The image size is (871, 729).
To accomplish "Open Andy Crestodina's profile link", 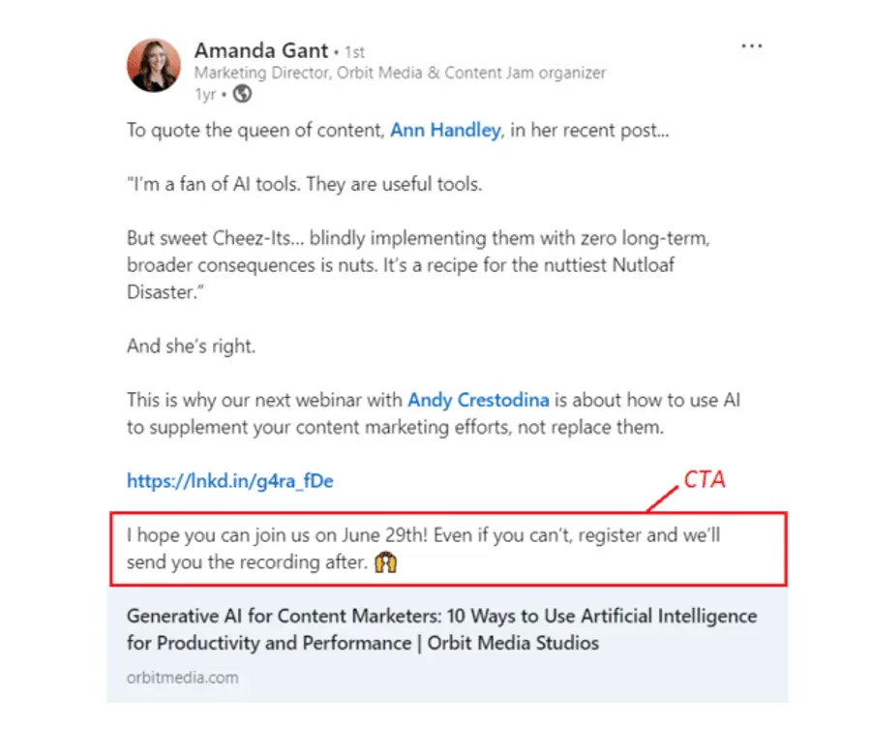I will [x=478, y=400].
